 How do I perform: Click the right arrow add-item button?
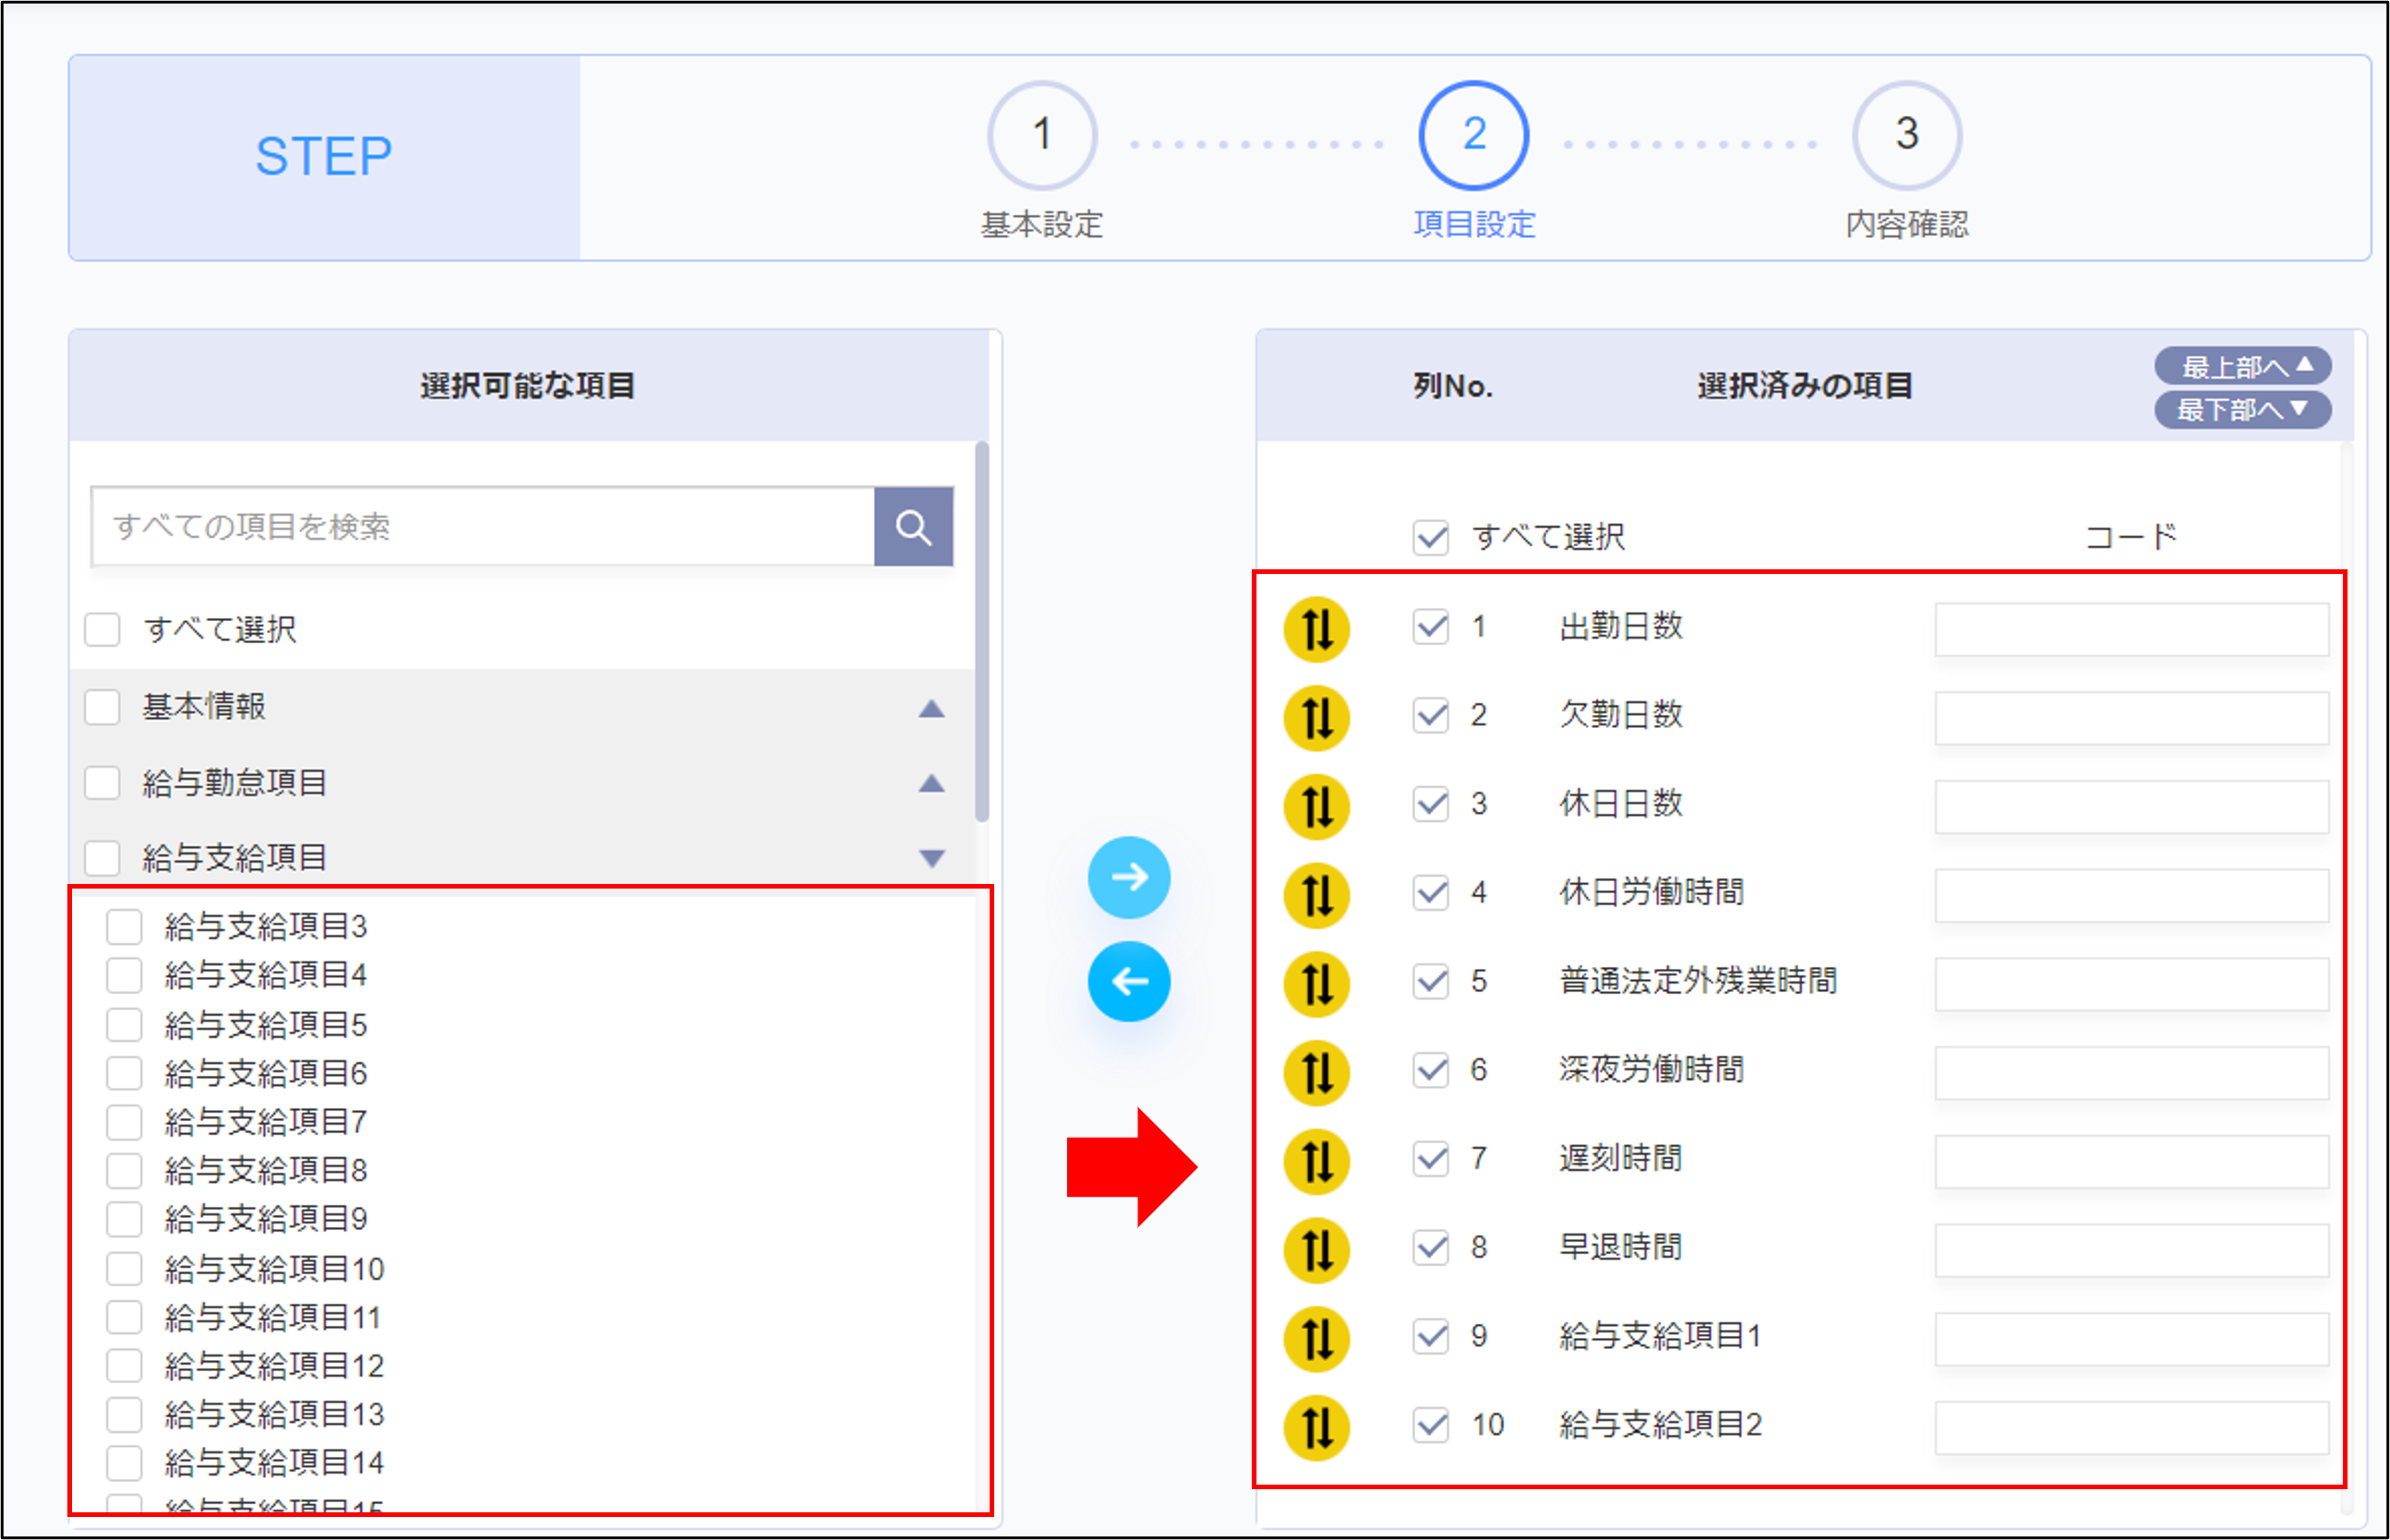pyautogui.click(x=1128, y=877)
